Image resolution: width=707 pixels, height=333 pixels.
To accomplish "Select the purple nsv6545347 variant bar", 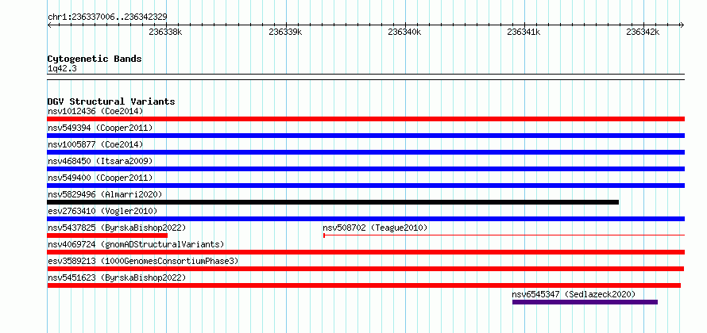I will (x=585, y=302).
